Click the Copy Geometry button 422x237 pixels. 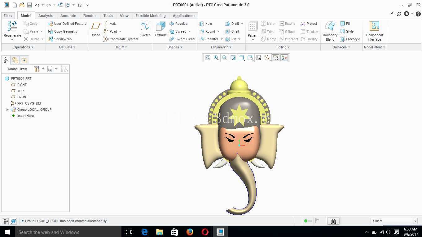(x=63, y=31)
